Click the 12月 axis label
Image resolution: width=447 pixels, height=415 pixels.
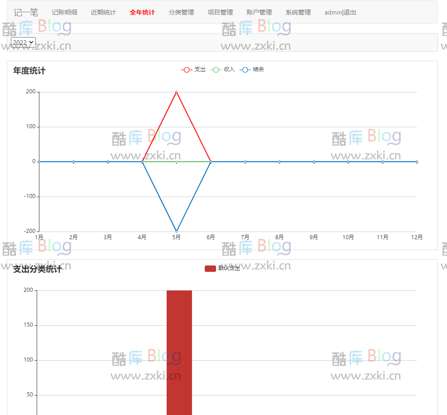417,237
